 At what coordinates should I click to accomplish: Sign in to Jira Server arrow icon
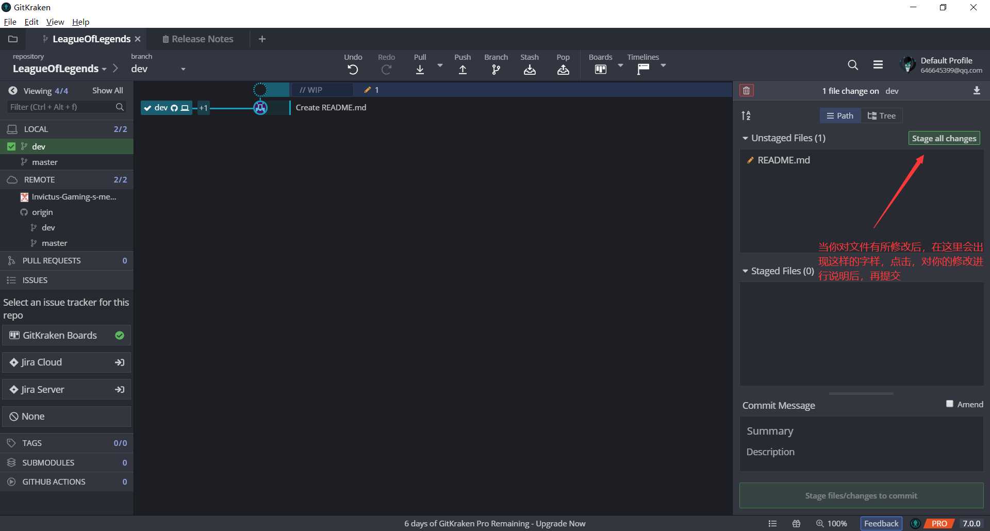(120, 390)
